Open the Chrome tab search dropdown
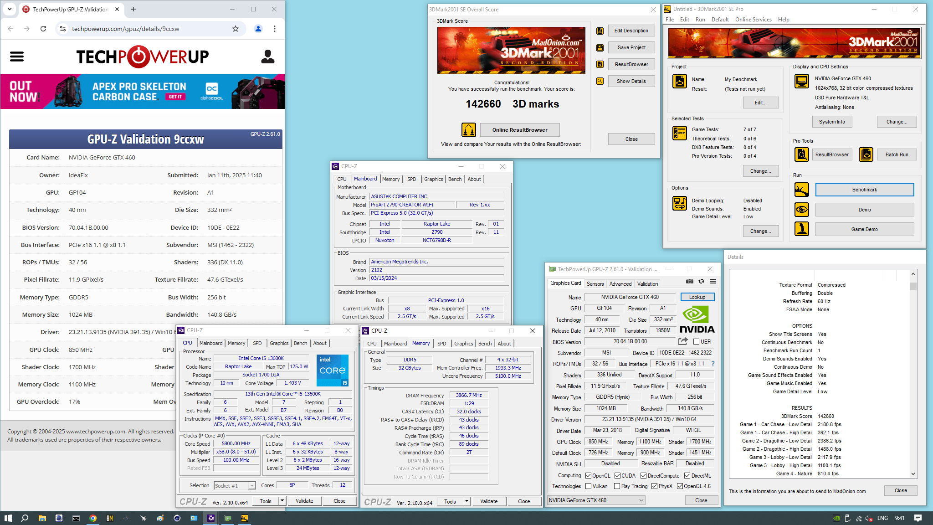 point(10,9)
